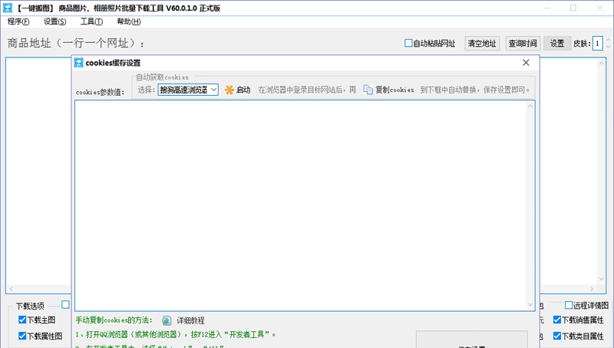Enable the 远程详情图 checkbox
The width and height of the screenshot is (614, 348).
(569, 305)
